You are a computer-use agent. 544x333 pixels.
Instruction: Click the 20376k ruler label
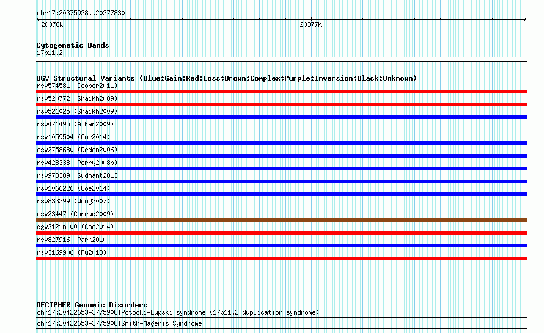(52, 24)
